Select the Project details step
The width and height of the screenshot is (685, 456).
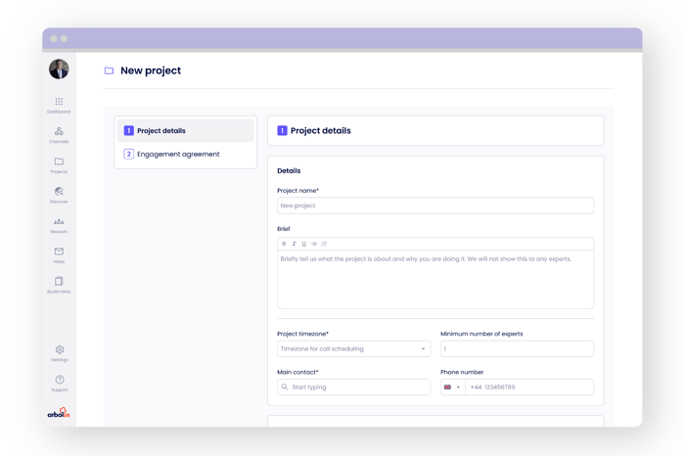click(186, 131)
